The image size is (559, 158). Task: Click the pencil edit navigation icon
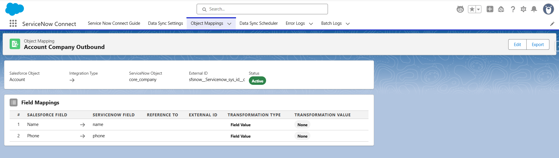click(x=552, y=24)
